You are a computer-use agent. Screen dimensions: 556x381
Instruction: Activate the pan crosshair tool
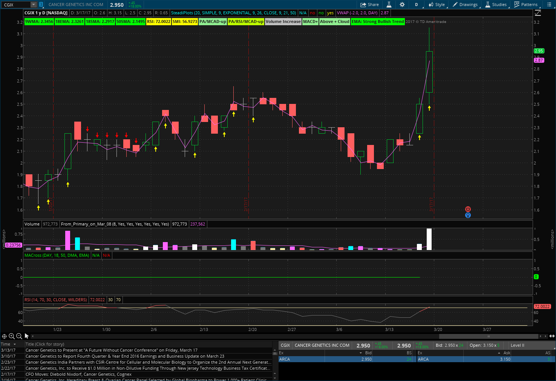[x=4, y=336]
